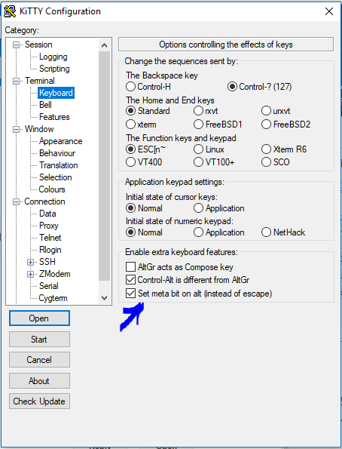Click category tree scroll down arrow
The image size is (342, 449).
tap(105, 298)
